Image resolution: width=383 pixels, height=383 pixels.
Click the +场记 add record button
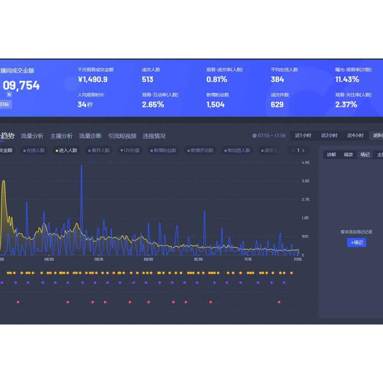tap(356, 243)
